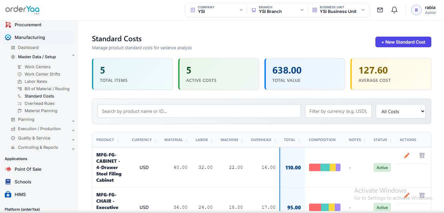Screen dimensions: 444x213
Task: Click the Controlling & Reports chart icon
Action: point(13,147)
